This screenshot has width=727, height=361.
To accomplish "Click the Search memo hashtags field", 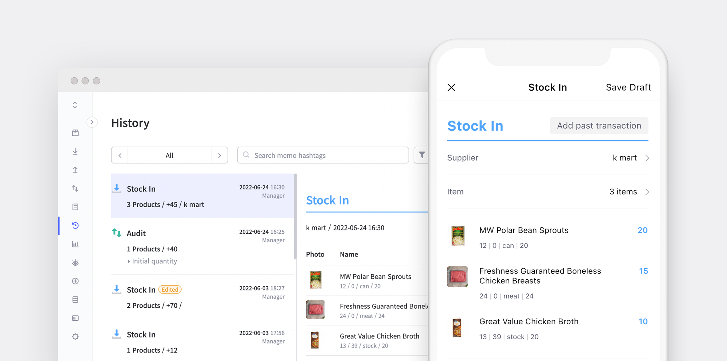I will (323, 155).
